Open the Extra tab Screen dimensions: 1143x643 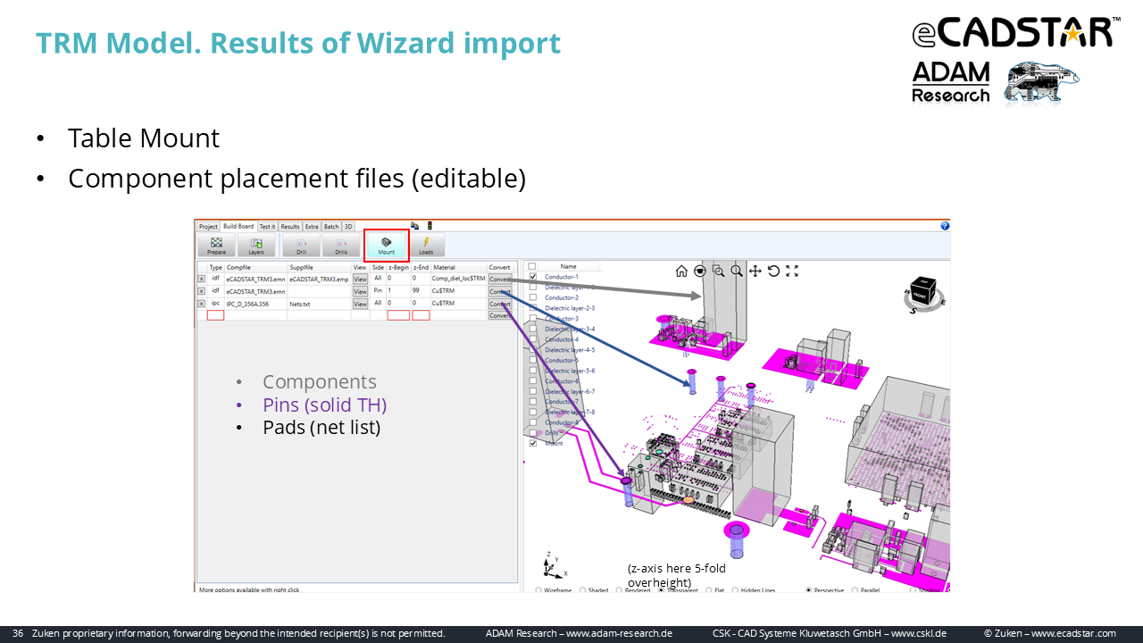coord(312,227)
